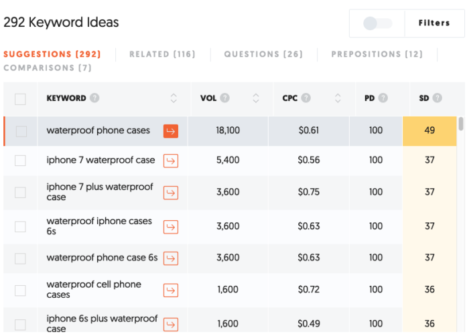Show help tooltip for VOL column
This screenshot has height=336, width=469.
click(224, 98)
